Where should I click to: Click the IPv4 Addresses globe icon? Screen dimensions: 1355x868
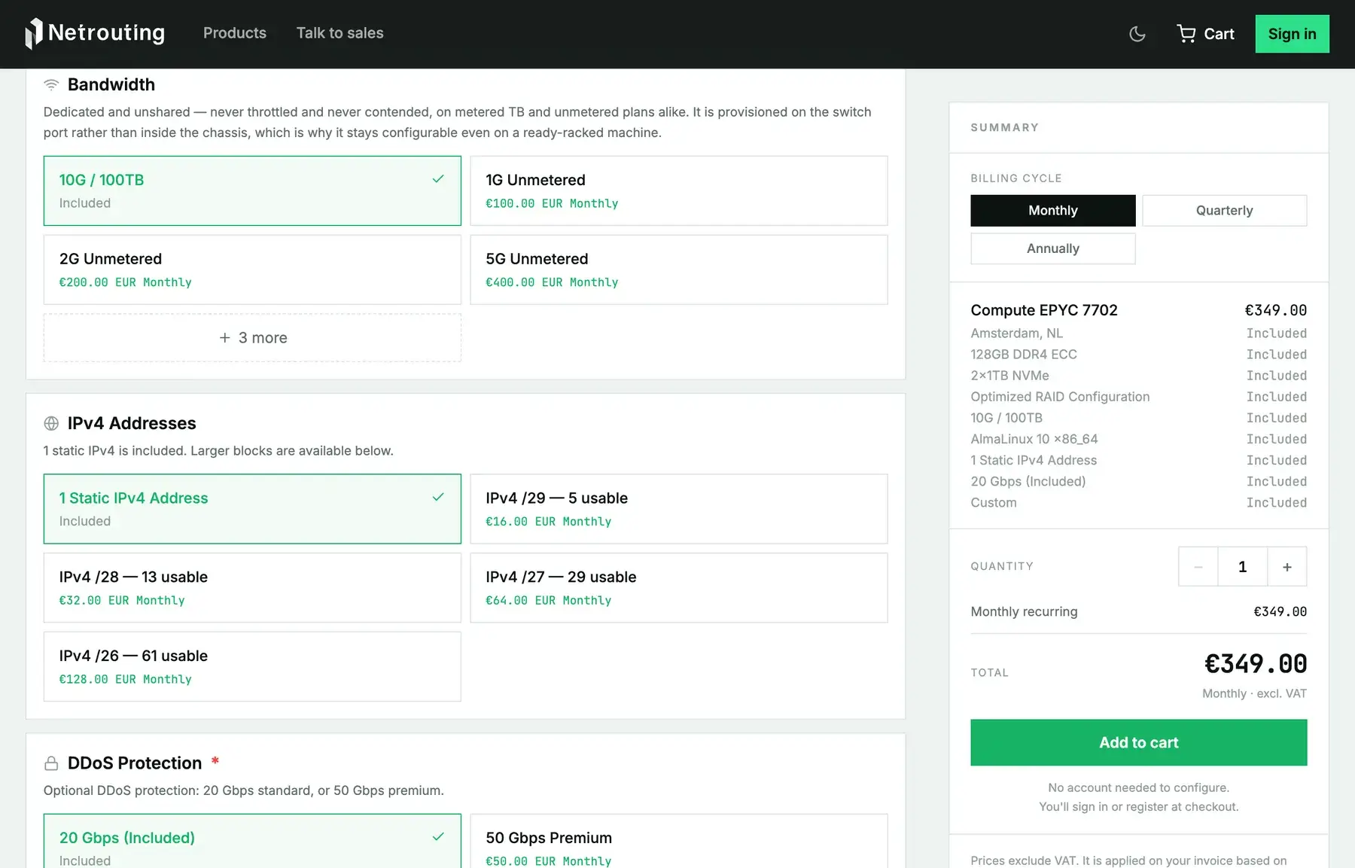[51, 424]
